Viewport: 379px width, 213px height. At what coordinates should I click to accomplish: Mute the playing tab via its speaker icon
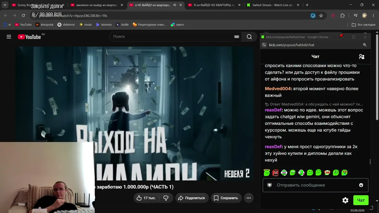coord(175,5)
